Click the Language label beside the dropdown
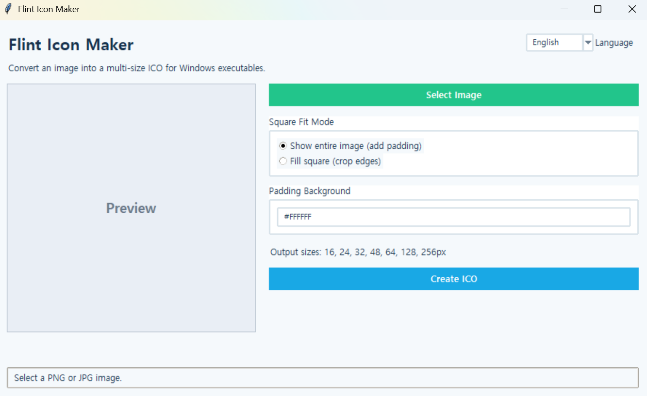The width and height of the screenshot is (647, 396). pyautogui.click(x=614, y=43)
